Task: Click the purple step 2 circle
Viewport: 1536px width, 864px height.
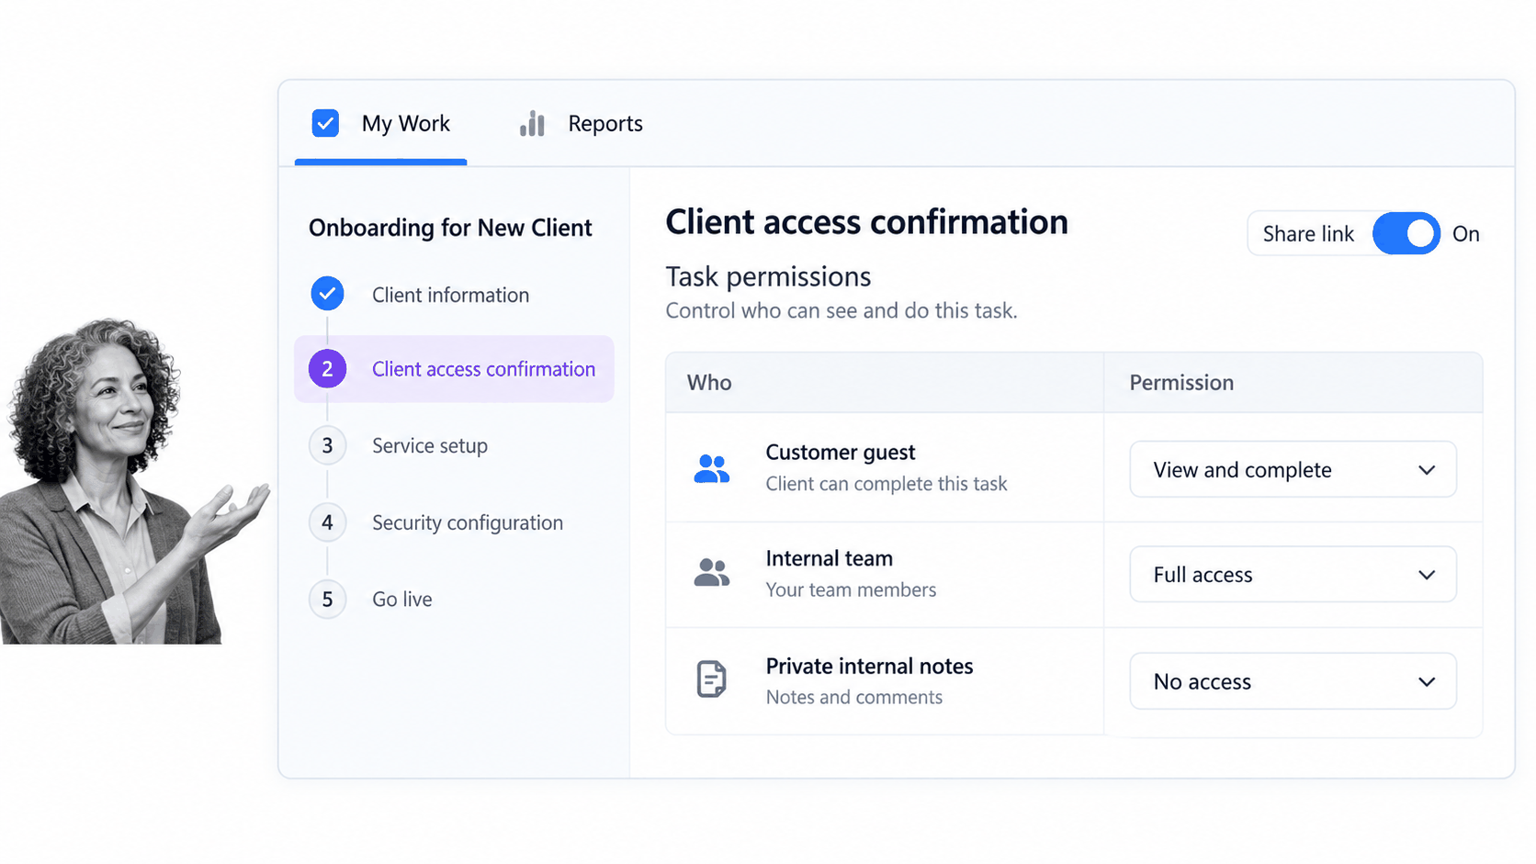Action: tap(327, 369)
